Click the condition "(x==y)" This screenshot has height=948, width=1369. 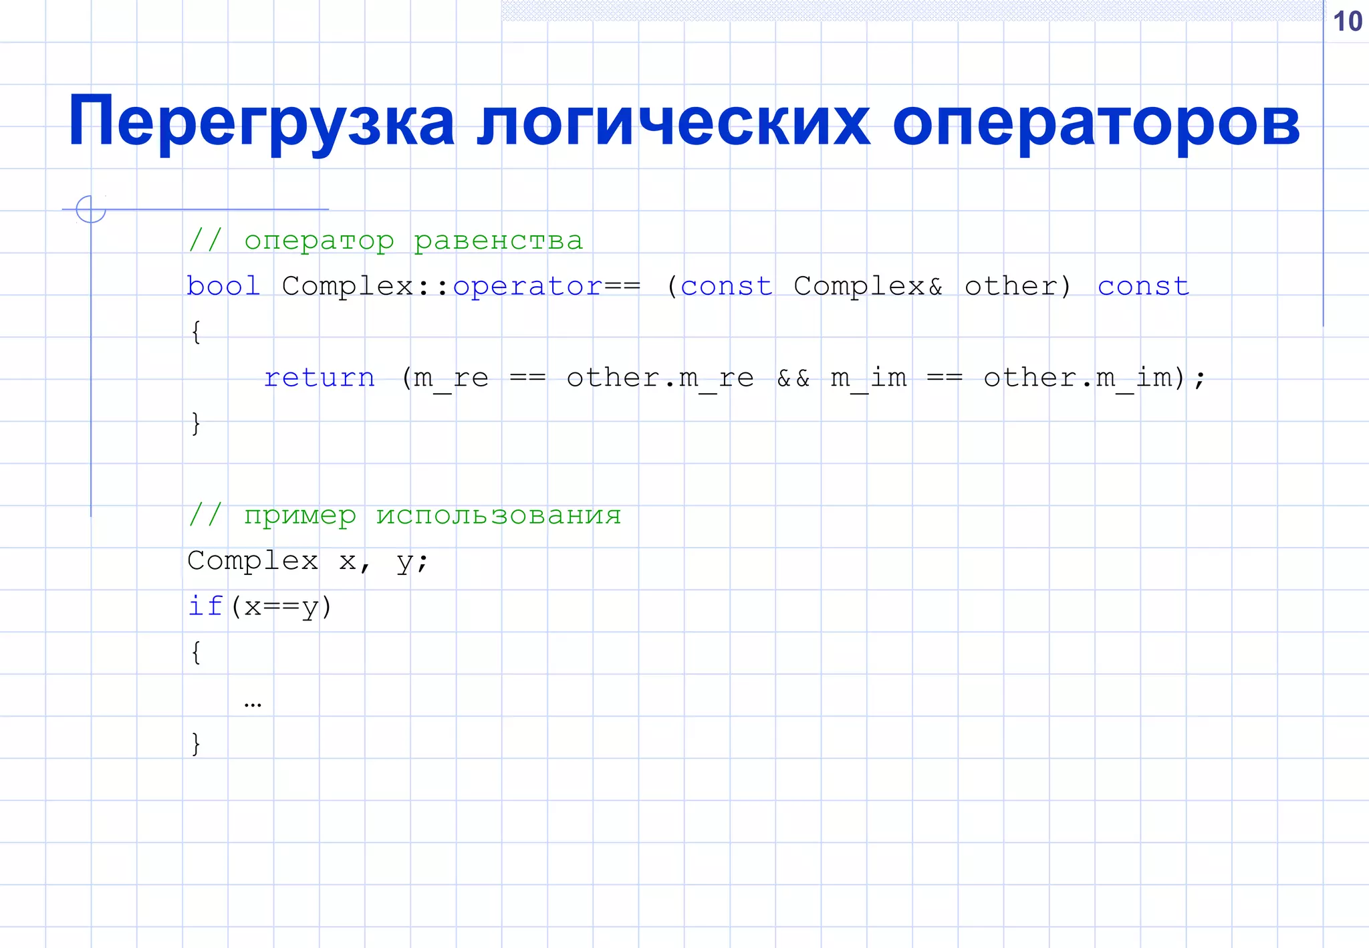tap(281, 607)
